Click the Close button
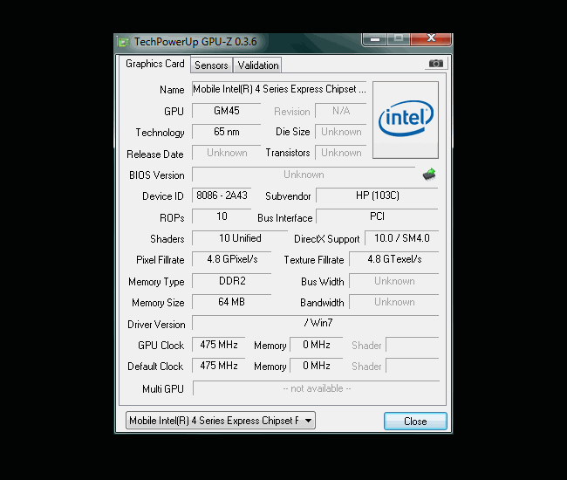This screenshot has width=567, height=480. tap(415, 422)
